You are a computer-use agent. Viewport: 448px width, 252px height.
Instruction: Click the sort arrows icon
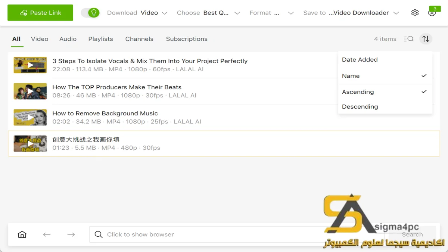click(x=426, y=39)
